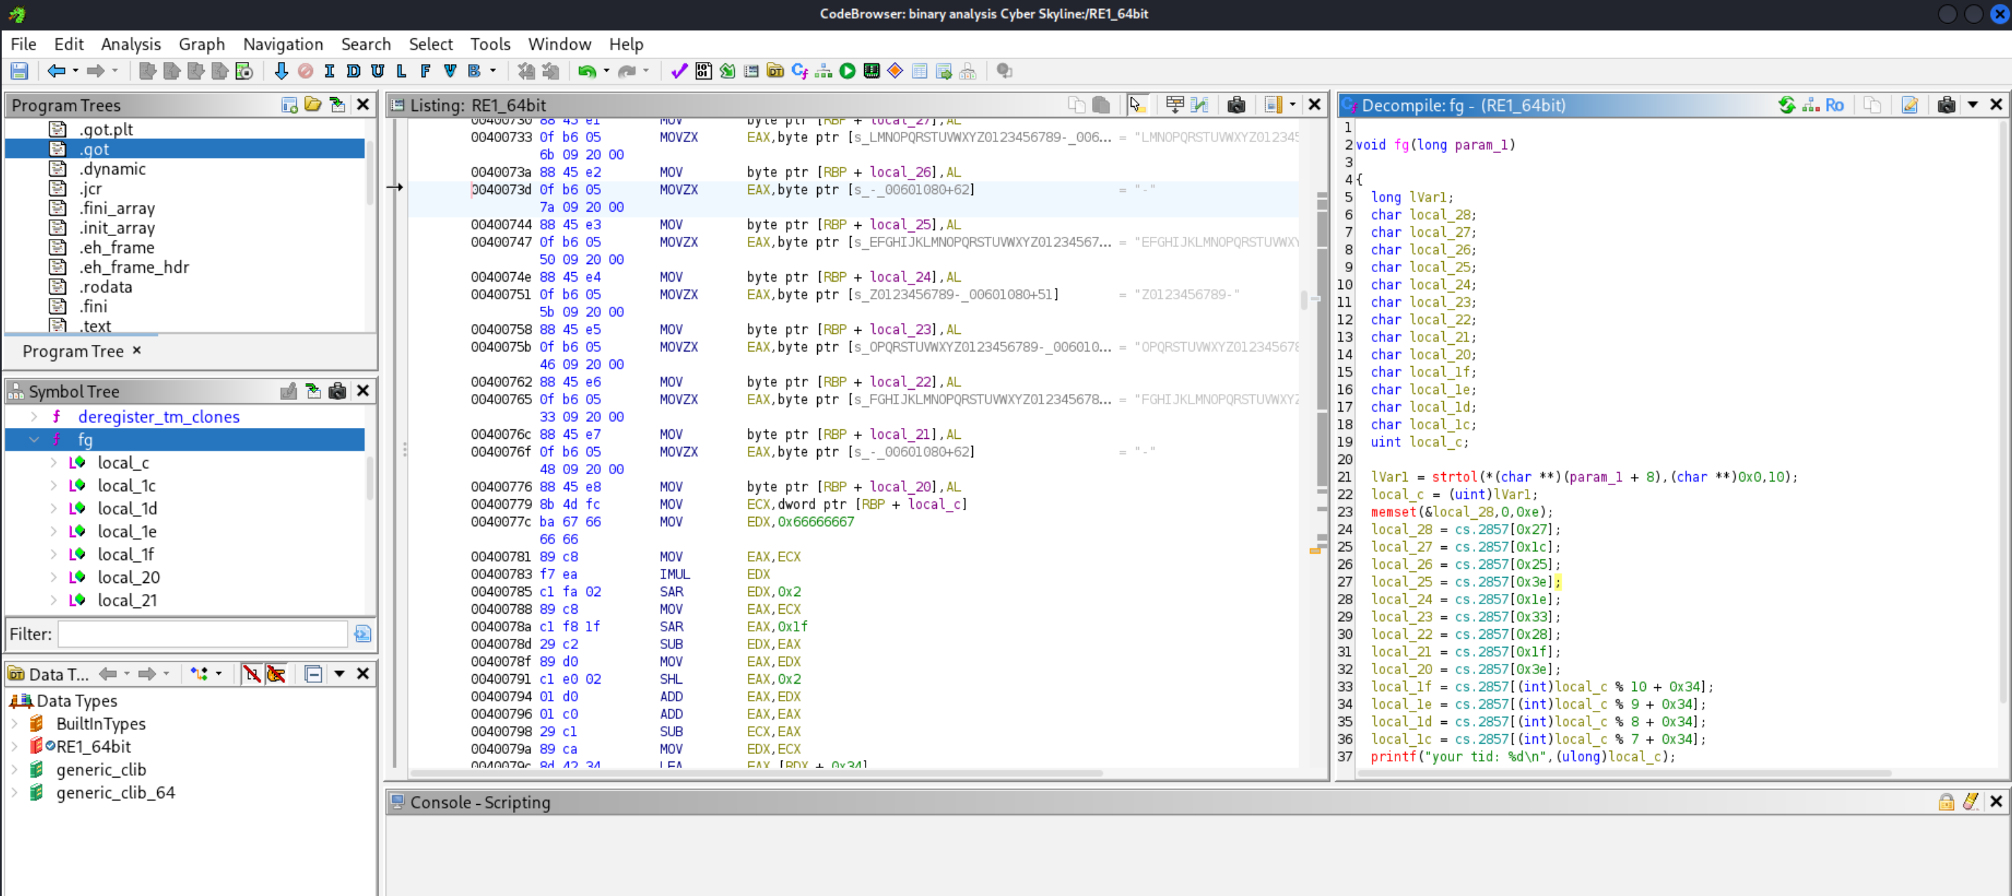Select the 'U' next undefined navigation icon
This screenshot has height=896, width=2012.
pos(377,71)
